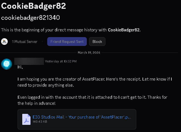
Task: Click the message sender's glowing blue avatar
Action: click(7, 64)
